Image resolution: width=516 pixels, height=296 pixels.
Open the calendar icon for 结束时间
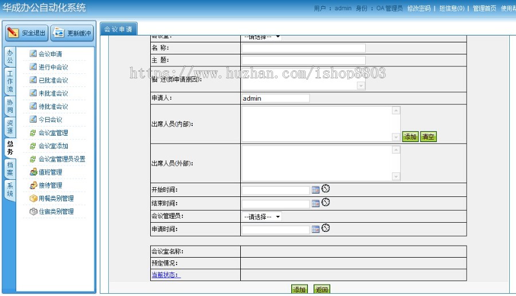(315, 204)
